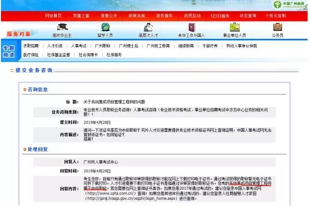
Task: Open 广州博士后 channel link
Action: (x=129, y=46)
